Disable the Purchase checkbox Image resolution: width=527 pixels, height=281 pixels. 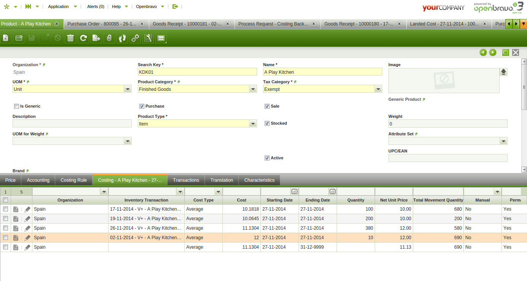pos(142,106)
